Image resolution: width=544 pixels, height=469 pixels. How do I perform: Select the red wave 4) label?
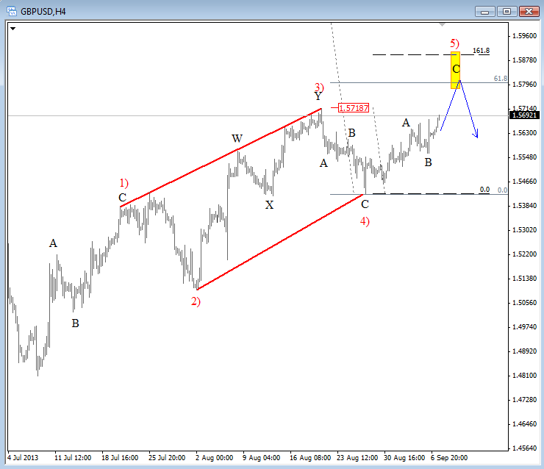click(365, 220)
